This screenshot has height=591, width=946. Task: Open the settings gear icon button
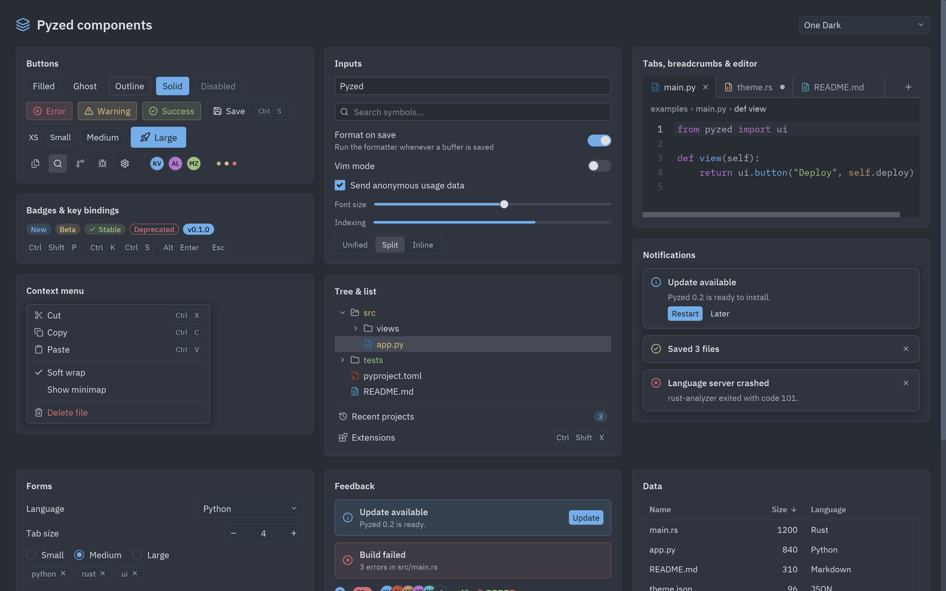pyautogui.click(x=125, y=164)
